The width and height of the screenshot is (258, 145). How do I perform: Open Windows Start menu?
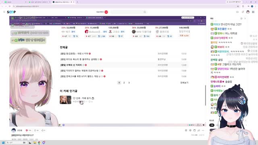[3, 143]
